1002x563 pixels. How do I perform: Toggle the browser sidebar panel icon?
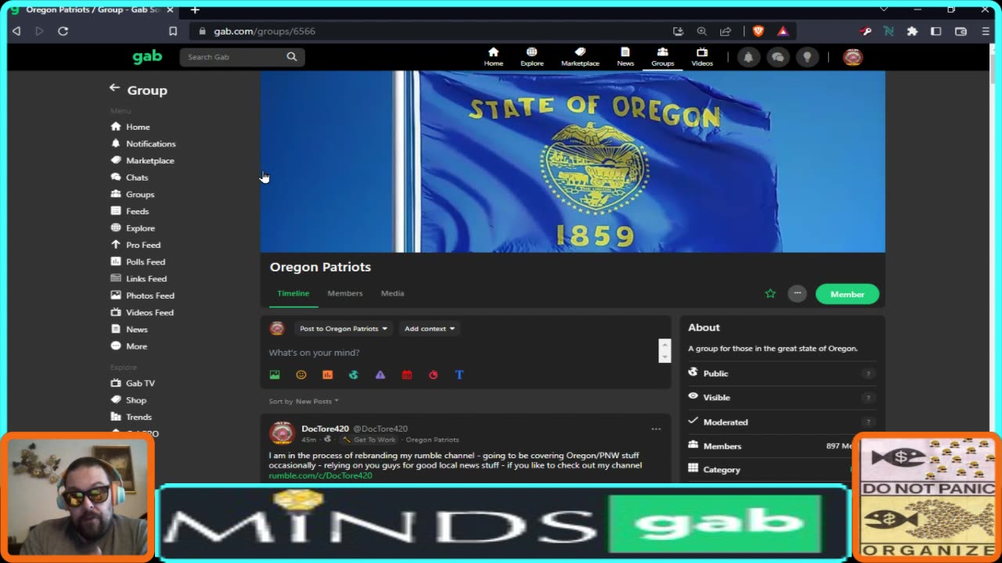tap(935, 31)
